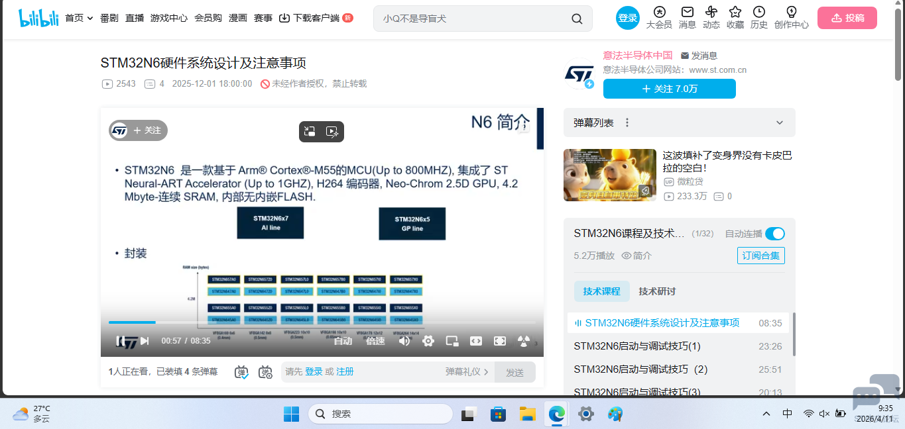The image size is (905, 429).
Task: Toggle the 自动连播 autoplay switch
Action: pyautogui.click(x=774, y=234)
